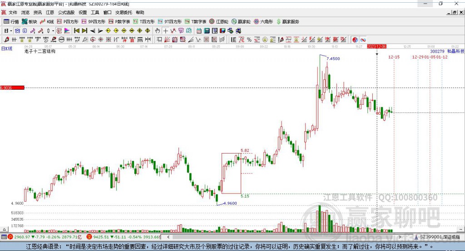Jump to first bar icon
The height and width of the screenshot is (251, 465).
pos(76,31)
